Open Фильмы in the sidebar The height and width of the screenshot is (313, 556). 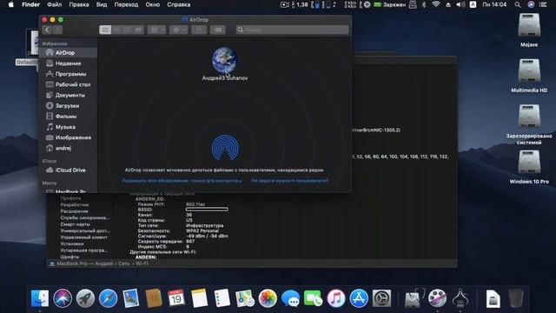(x=68, y=117)
